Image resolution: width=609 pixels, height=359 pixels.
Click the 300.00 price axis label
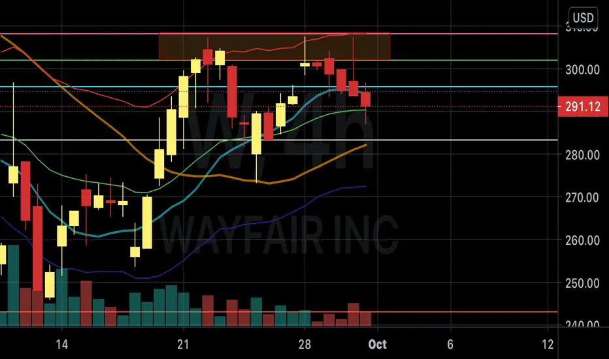tap(582, 70)
